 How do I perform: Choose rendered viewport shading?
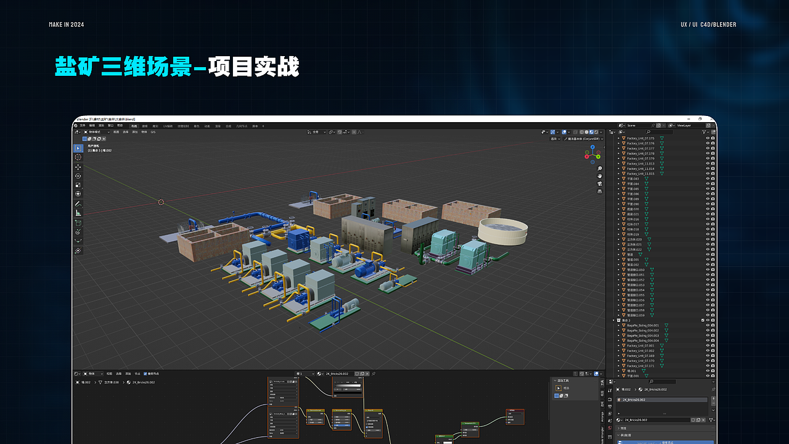coord(596,132)
